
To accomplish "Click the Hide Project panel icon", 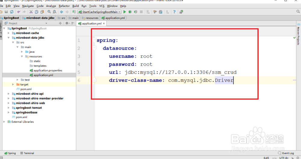I will (x=73, y=23).
